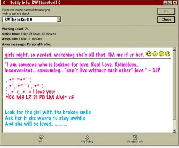Click the profile vertical scrollbar thumb
Screen dimensions: 179x148
click(x=174, y=85)
